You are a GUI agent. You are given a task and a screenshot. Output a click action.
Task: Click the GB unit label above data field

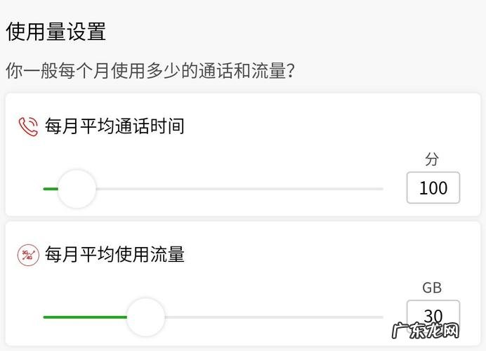coord(432,287)
